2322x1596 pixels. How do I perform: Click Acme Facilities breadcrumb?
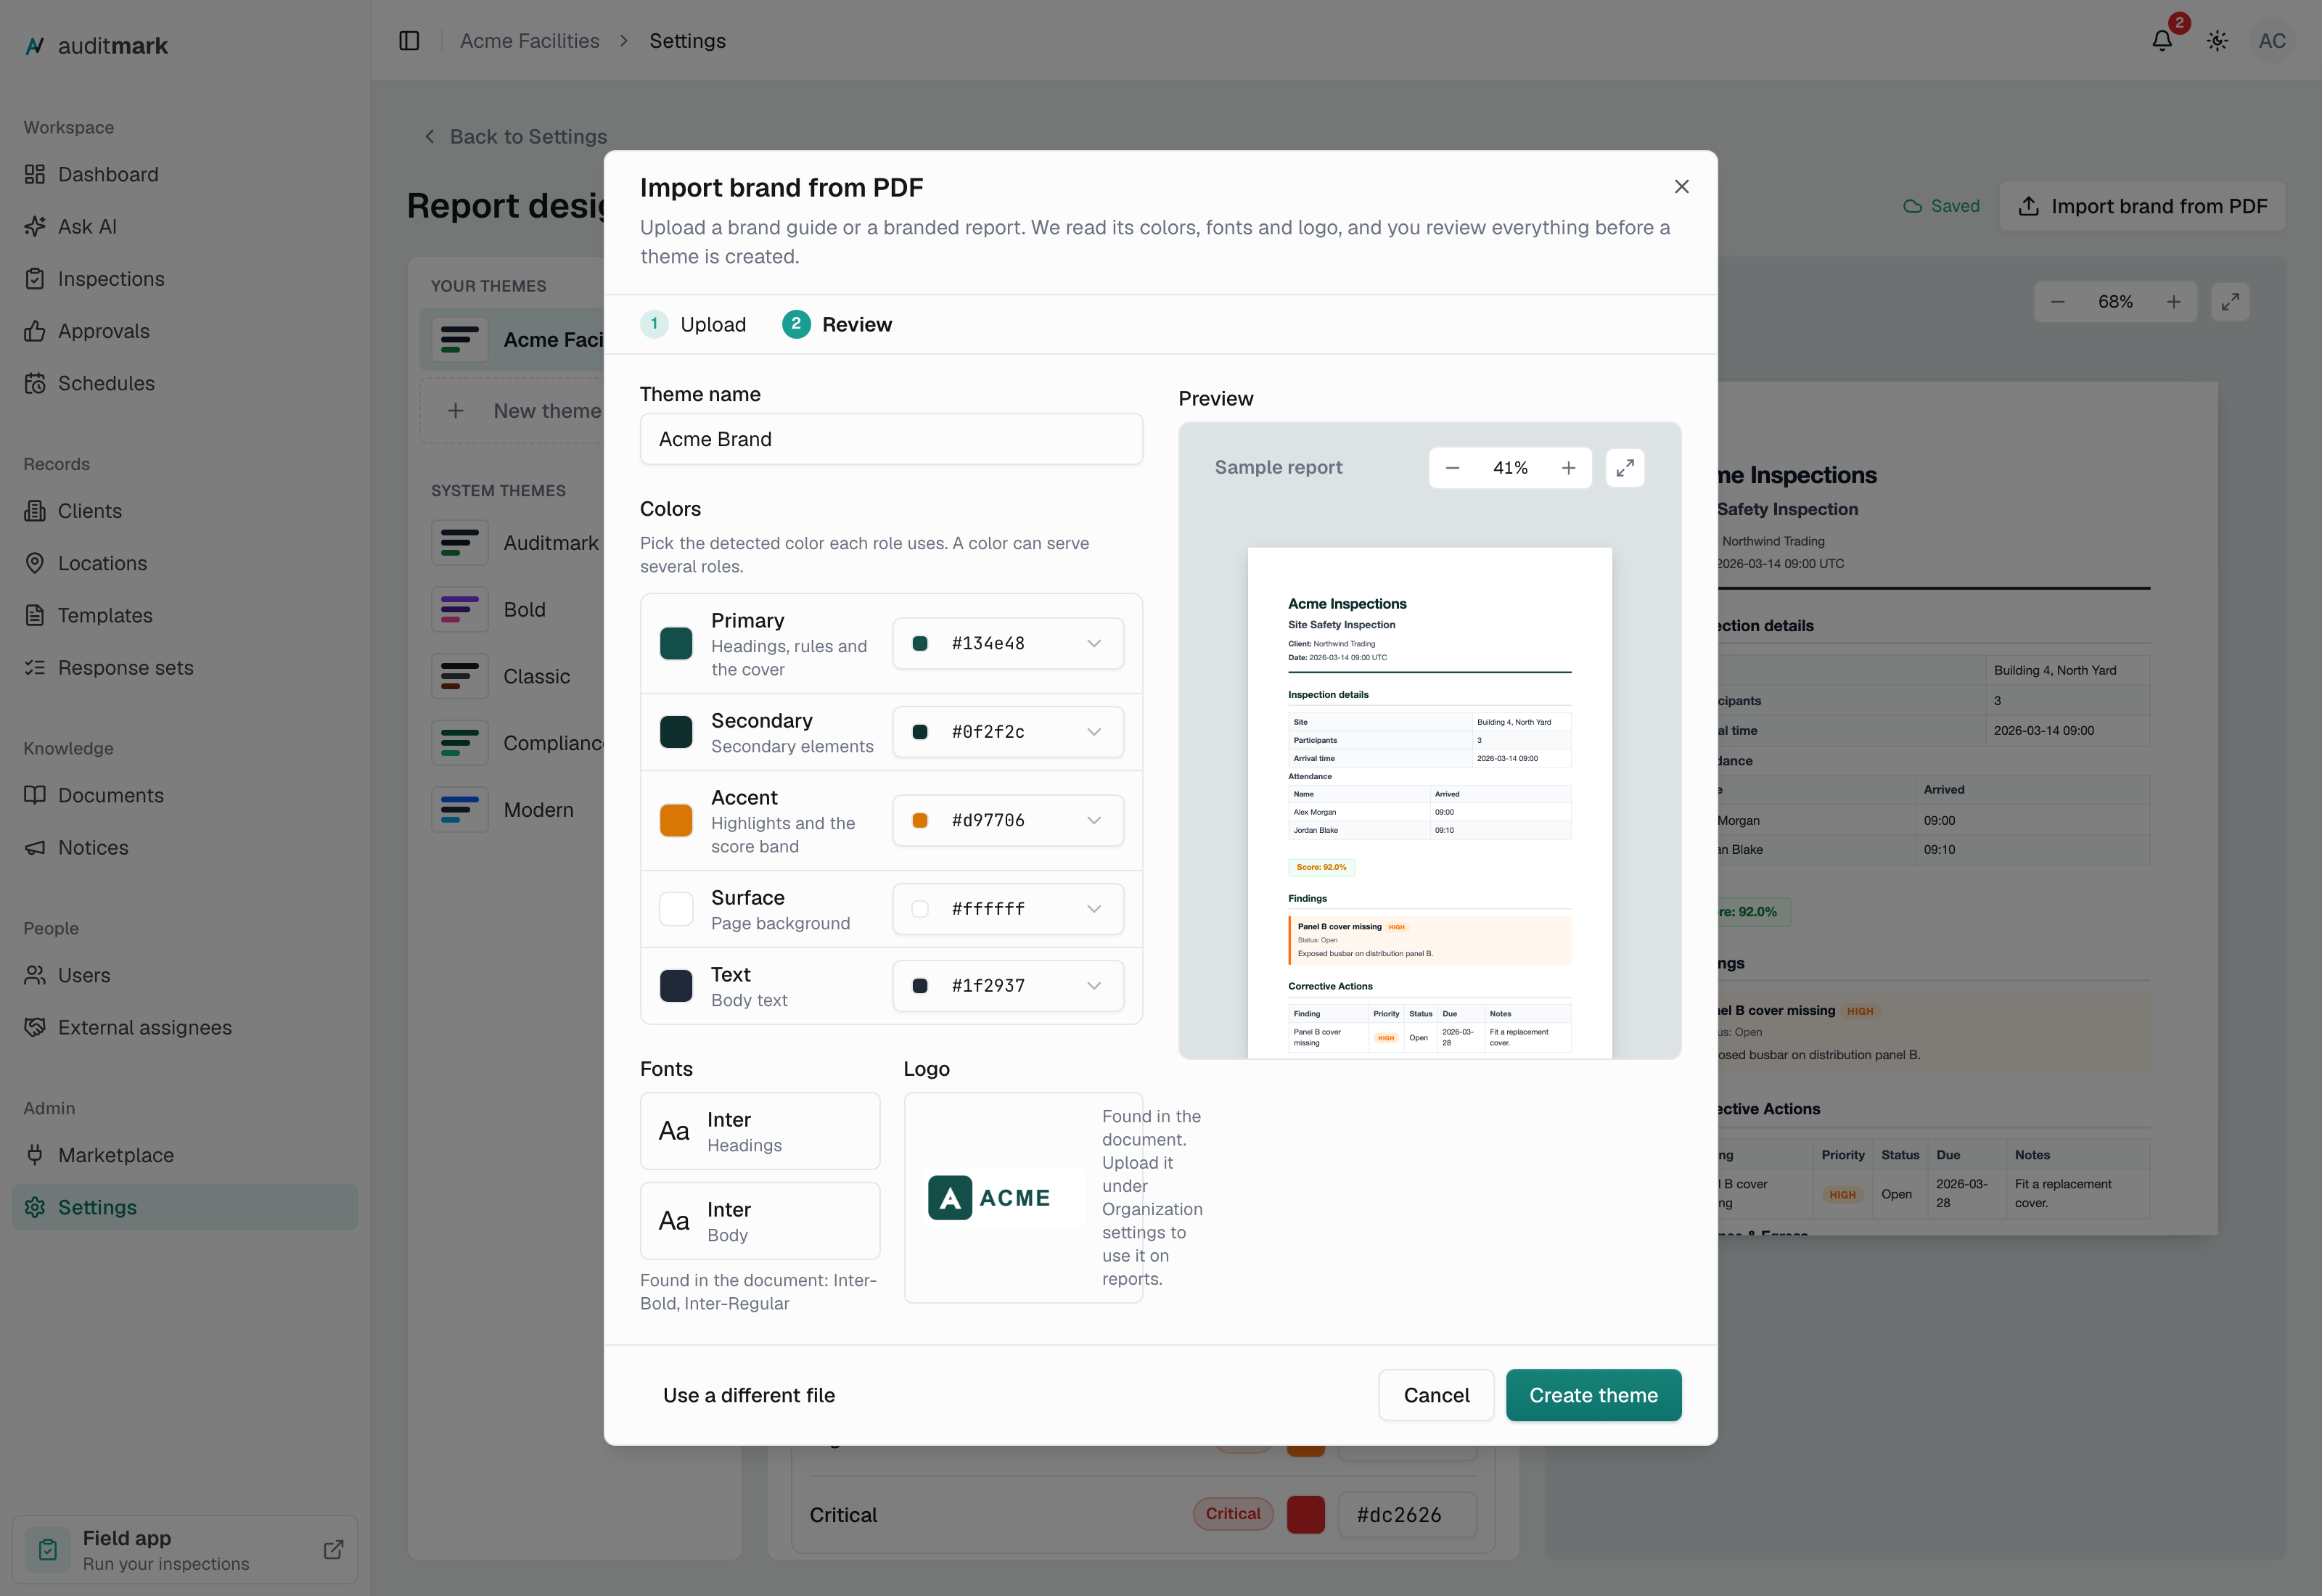(530, 41)
